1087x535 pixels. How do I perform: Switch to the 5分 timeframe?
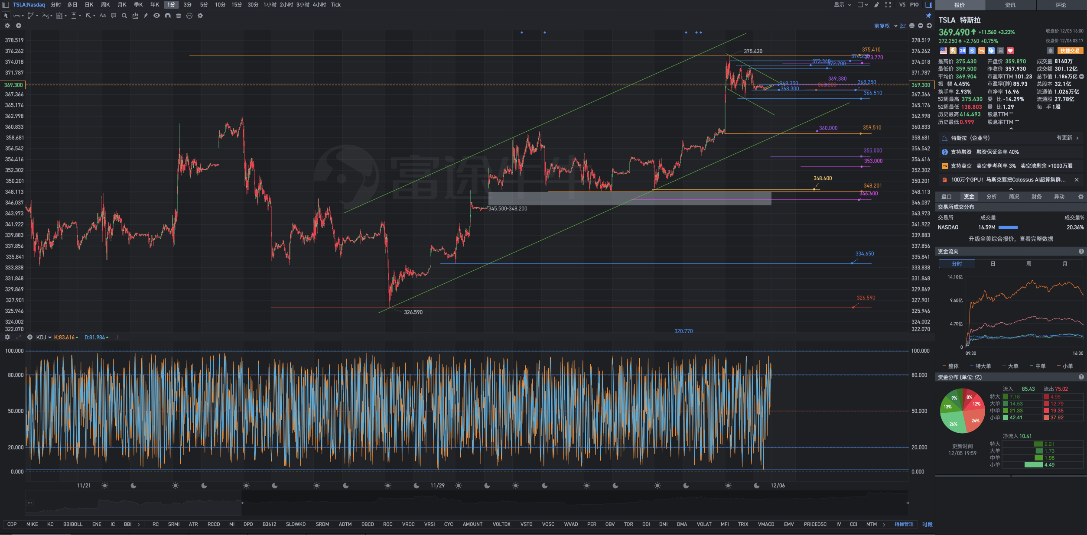(x=204, y=5)
